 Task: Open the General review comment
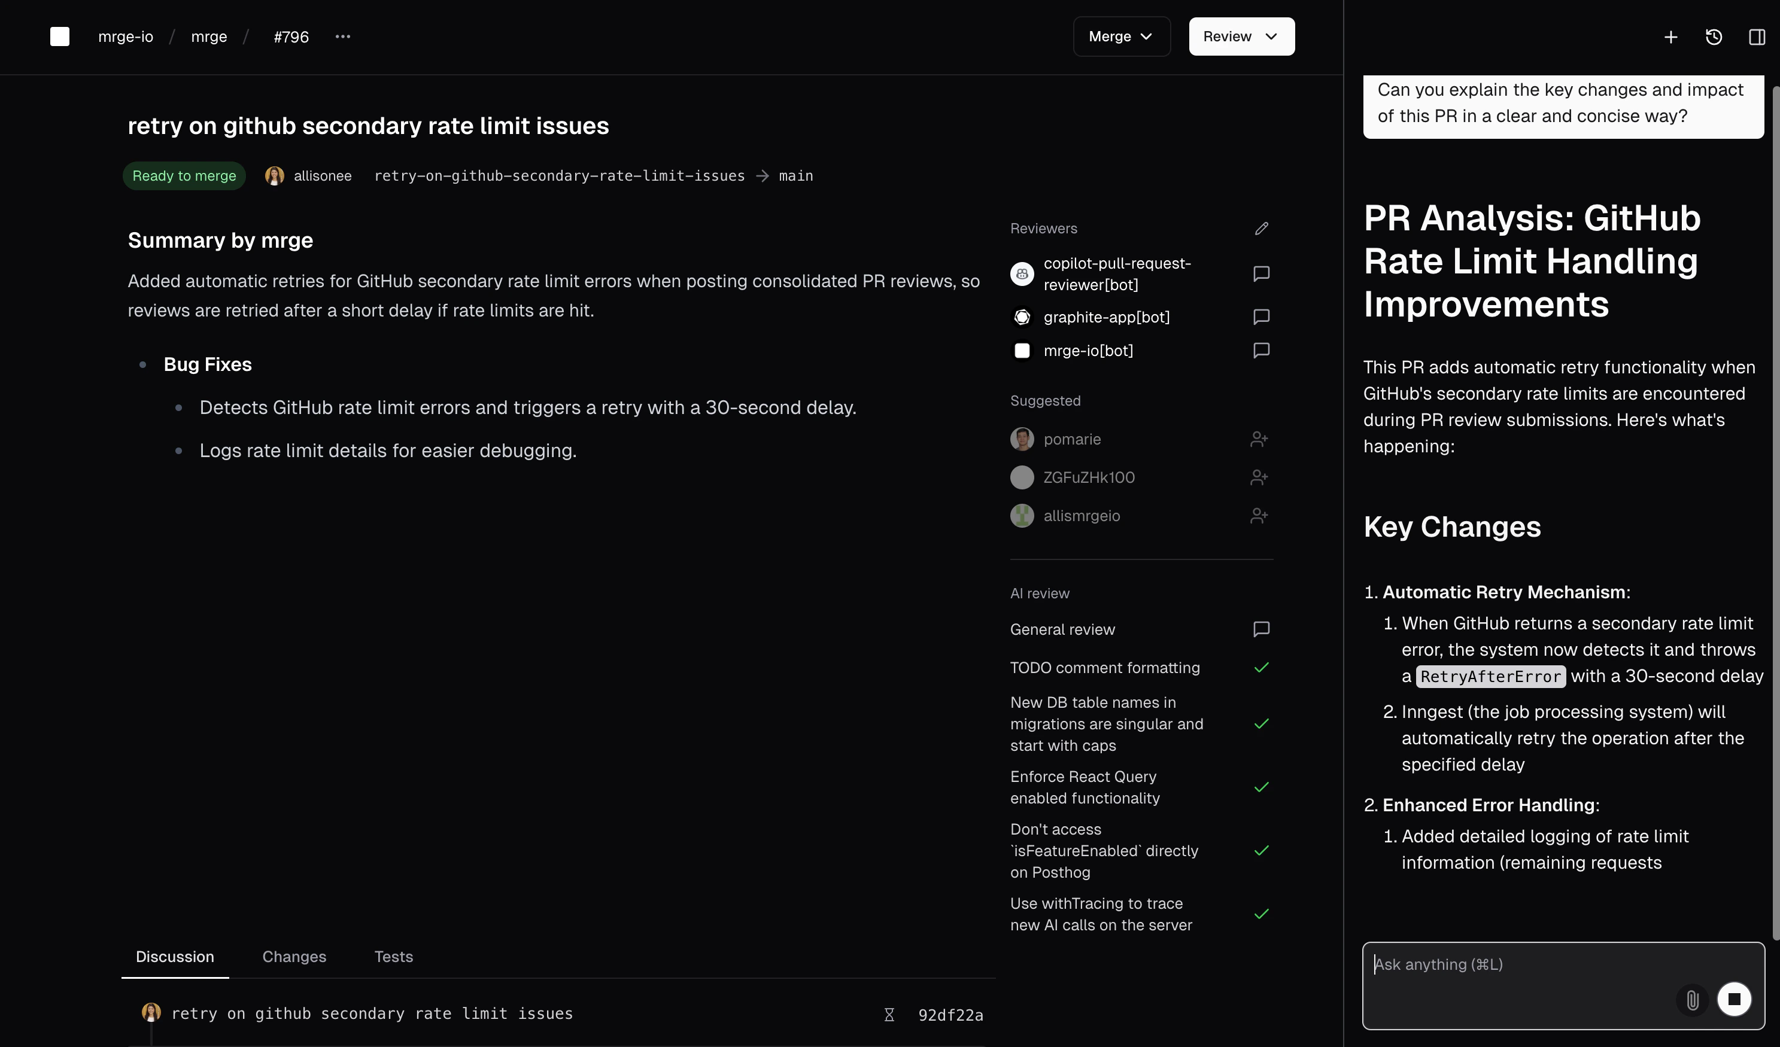(x=1262, y=629)
